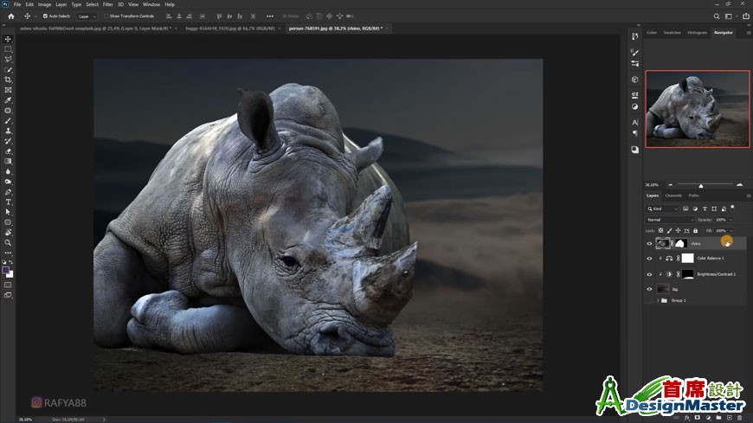The image size is (753, 423).
Task: Toggle visibility of the bg layer
Action: [x=649, y=289]
